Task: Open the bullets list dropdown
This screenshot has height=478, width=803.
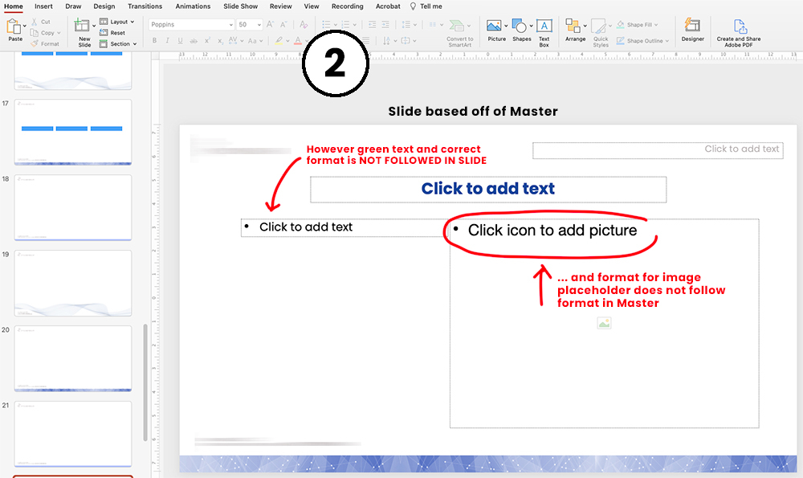Action: 336,25
